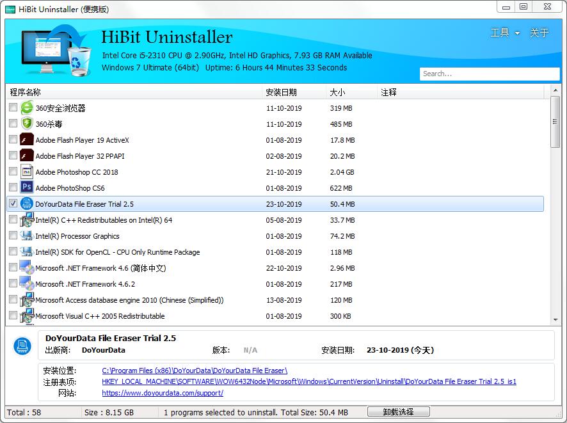Sort by 大小 column header
567x423 pixels.
351,92
